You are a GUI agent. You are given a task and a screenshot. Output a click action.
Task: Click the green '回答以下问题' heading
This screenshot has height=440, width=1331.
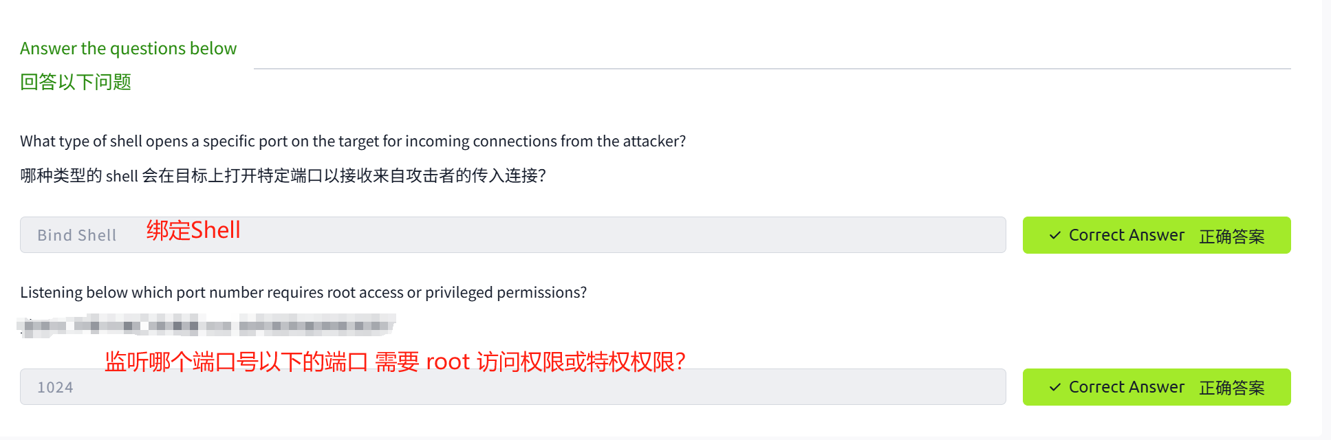(76, 82)
